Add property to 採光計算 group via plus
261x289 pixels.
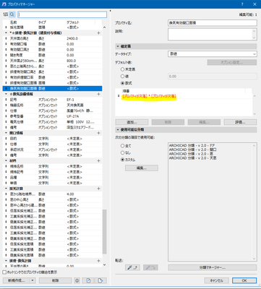coord(98,189)
